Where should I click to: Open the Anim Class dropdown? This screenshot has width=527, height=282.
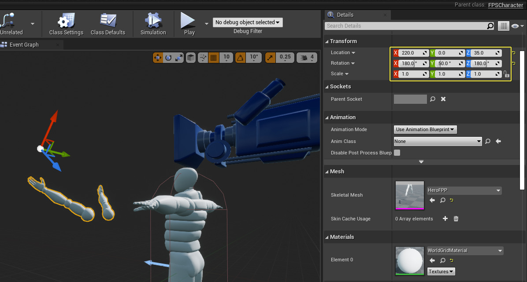pyautogui.click(x=437, y=141)
